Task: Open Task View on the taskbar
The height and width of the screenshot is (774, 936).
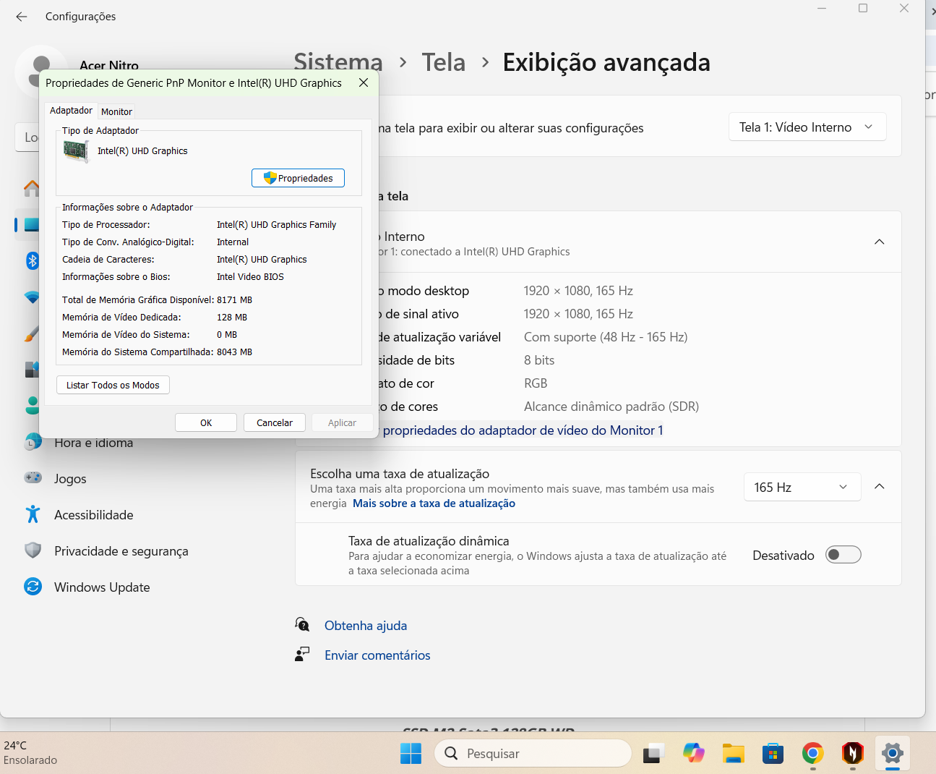Action: click(653, 754)
